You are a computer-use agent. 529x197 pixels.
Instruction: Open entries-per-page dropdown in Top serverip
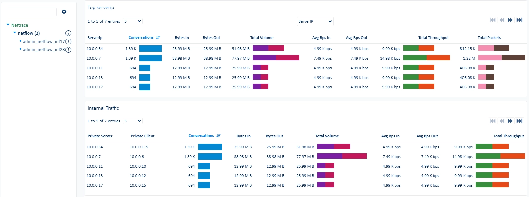pos(133,21)
